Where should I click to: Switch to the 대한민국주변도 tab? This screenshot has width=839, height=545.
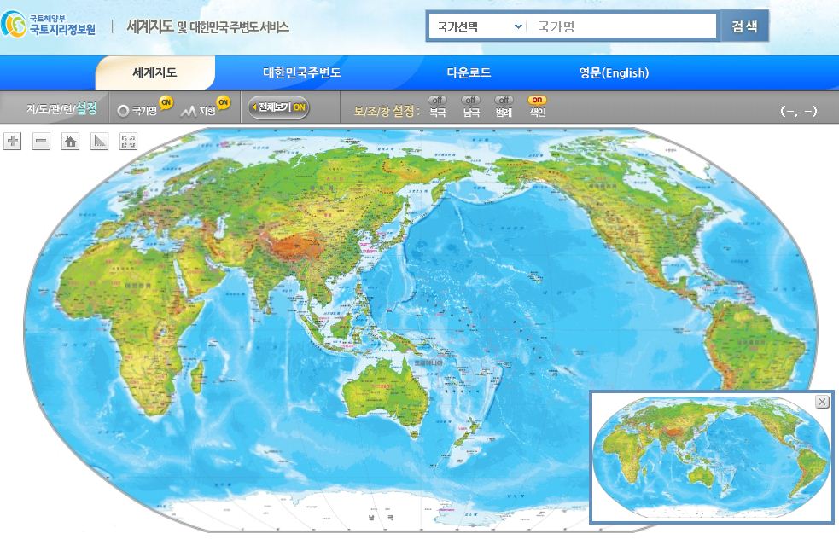[301, 73]
